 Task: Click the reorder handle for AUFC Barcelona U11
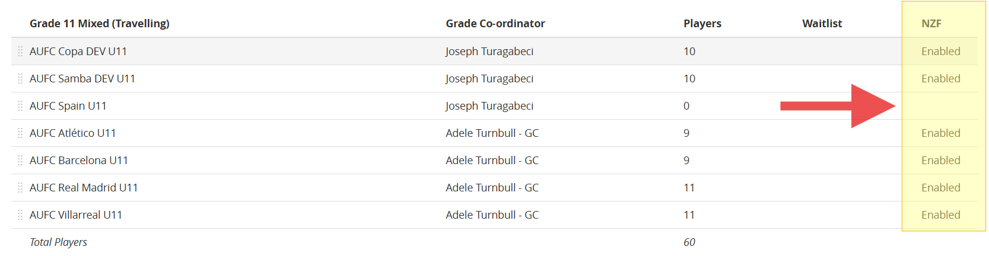point(20,161)
